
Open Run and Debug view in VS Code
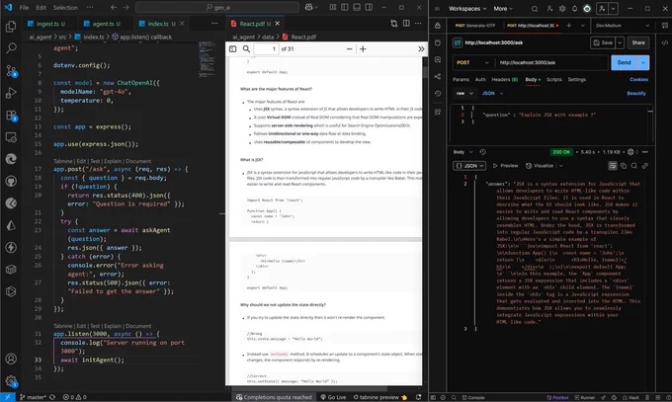pyautogui.click(x=11, y=93)
